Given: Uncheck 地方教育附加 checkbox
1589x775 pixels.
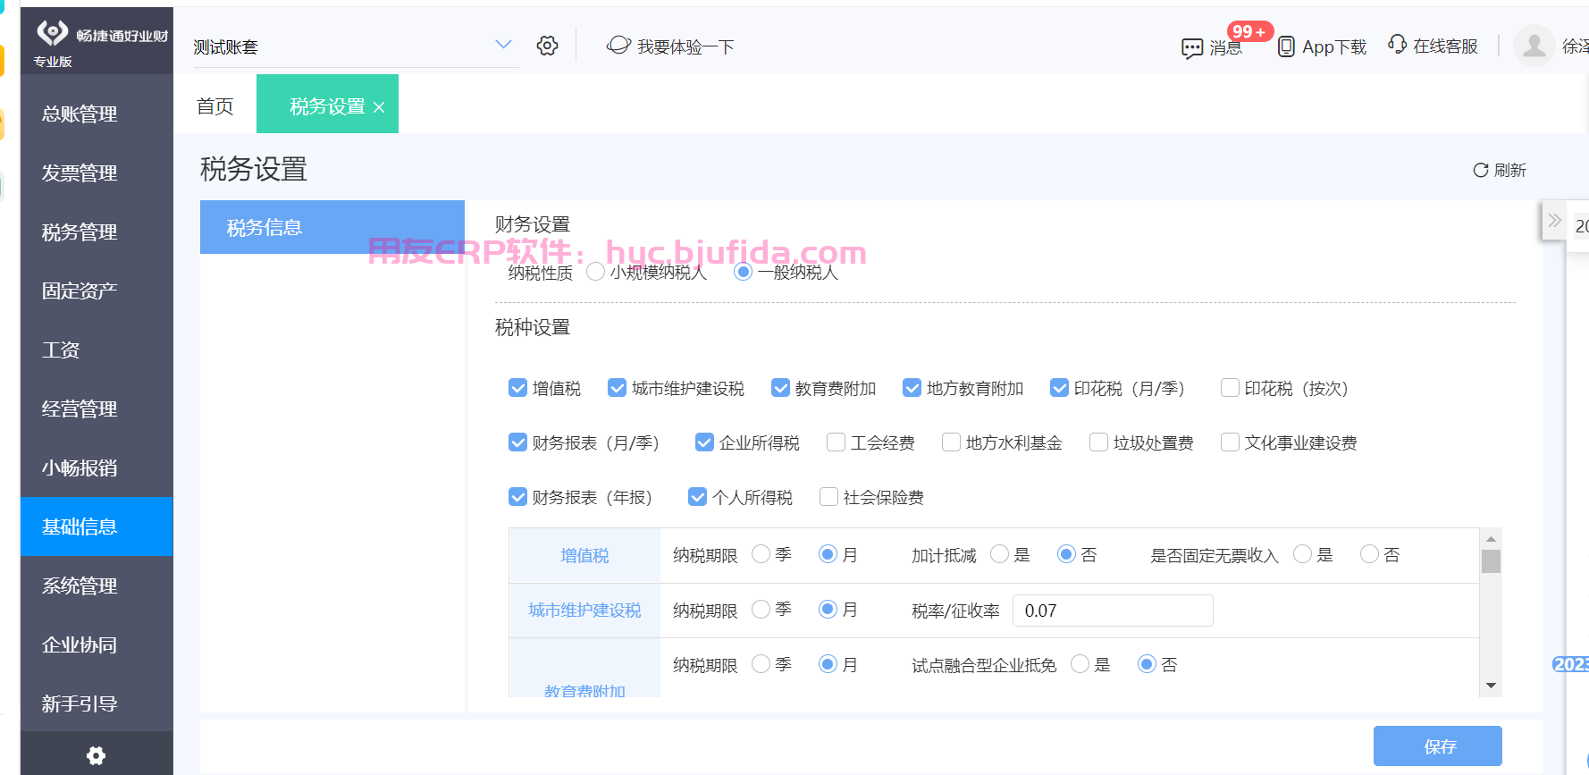Looking at the screenshot, I should (x=912, y=388).
